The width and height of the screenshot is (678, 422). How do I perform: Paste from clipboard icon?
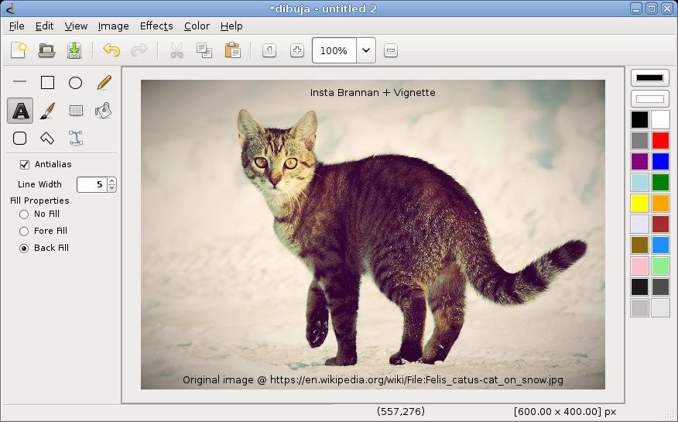click(233, 50)
